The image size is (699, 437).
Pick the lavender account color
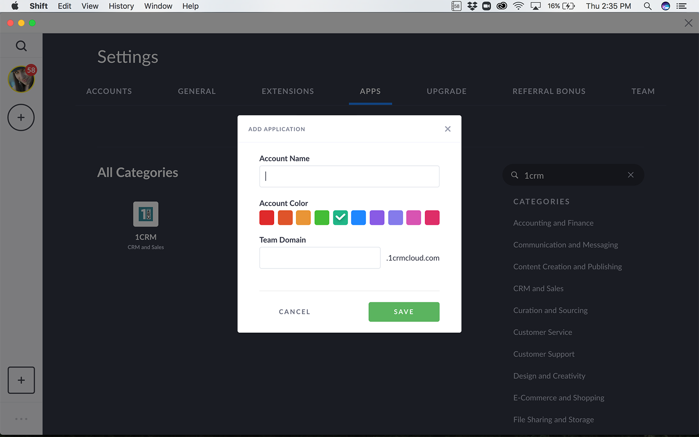pyautogui.click(x=395, y=217)
